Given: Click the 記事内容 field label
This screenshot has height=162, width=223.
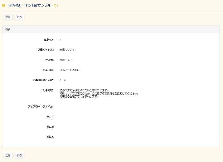Looking at the screenshot, I should pyautogui.click(x=48, y=90).
